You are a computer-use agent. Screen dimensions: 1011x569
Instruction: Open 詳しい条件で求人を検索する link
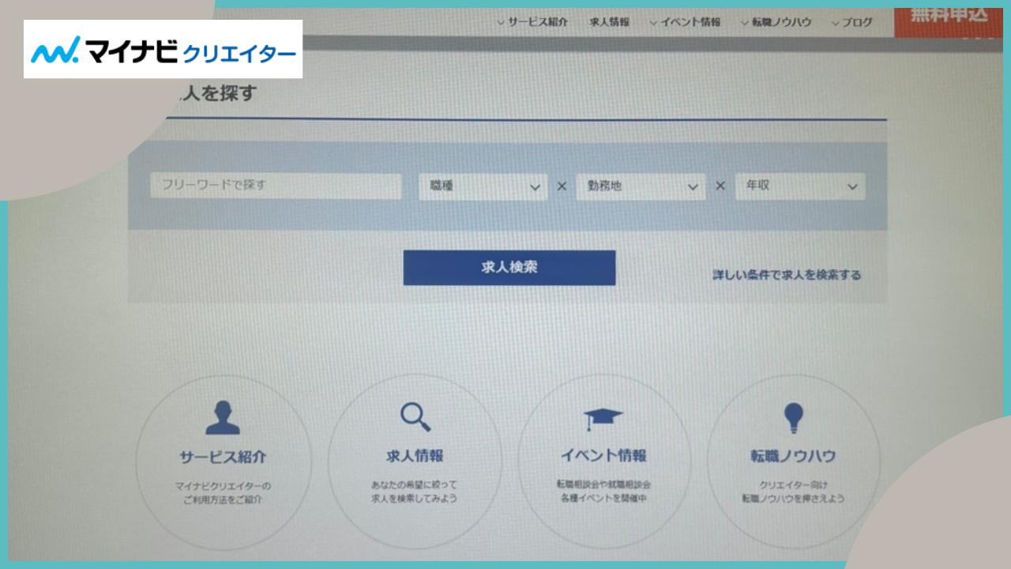click(x=787, y=275)
